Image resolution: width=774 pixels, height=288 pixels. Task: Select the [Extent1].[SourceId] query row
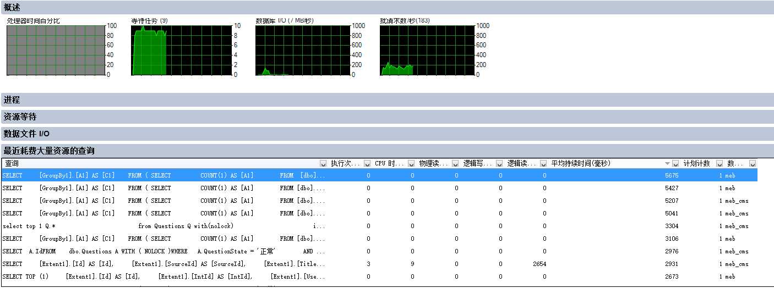pyautogui.click(x=379, y=264)
